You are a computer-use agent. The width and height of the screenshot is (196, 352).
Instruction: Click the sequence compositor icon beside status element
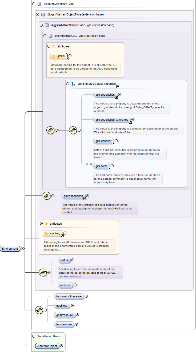point(43,272)
